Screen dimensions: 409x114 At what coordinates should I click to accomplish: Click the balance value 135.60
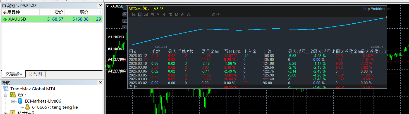[x=268, y=60]
